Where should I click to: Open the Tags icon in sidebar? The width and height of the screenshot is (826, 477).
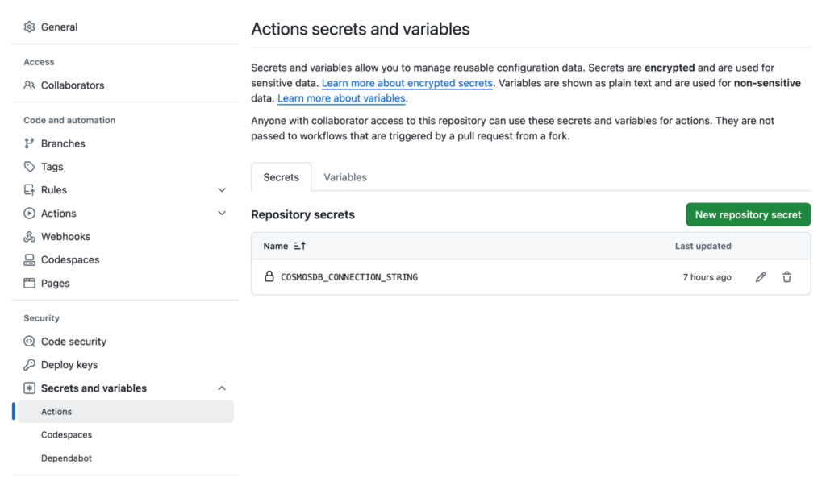(28, 166)
